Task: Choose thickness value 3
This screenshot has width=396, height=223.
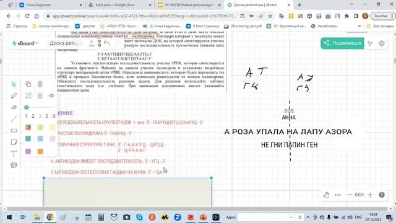Action: [x=40, y=116]
